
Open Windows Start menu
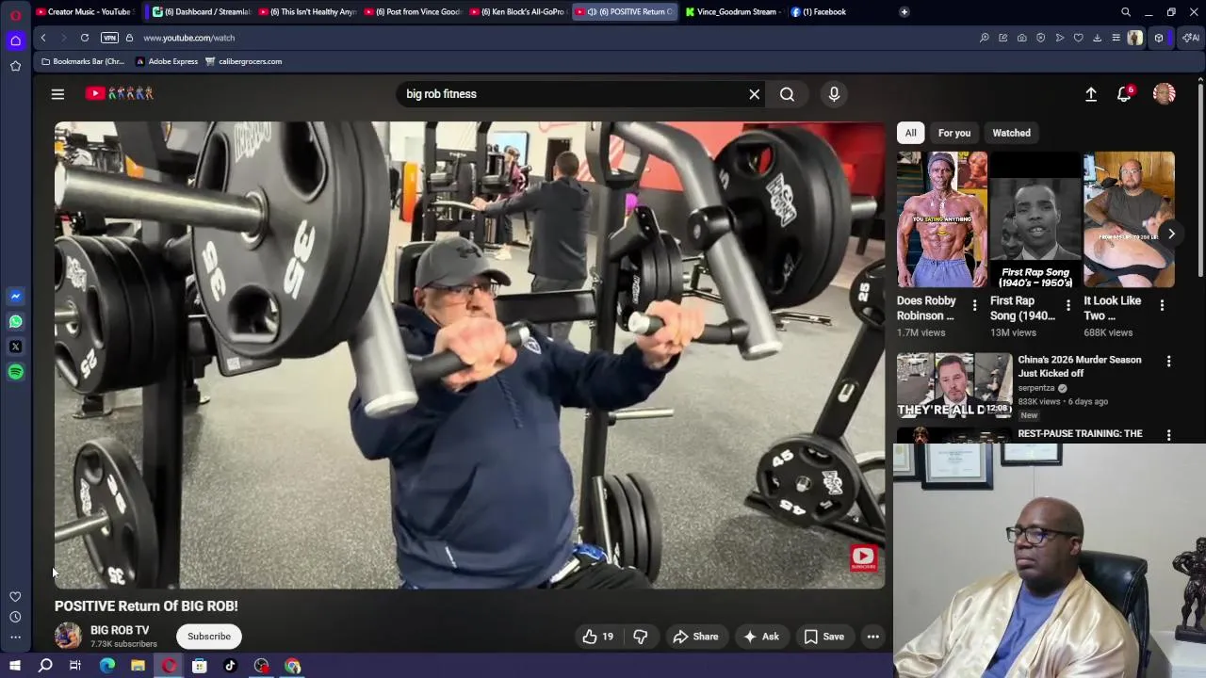[x=15, y=666]
